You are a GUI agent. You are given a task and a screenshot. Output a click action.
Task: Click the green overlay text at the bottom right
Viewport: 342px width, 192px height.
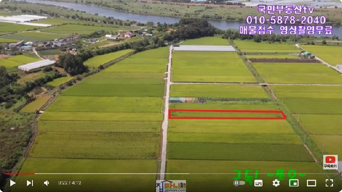coord(269,175)
